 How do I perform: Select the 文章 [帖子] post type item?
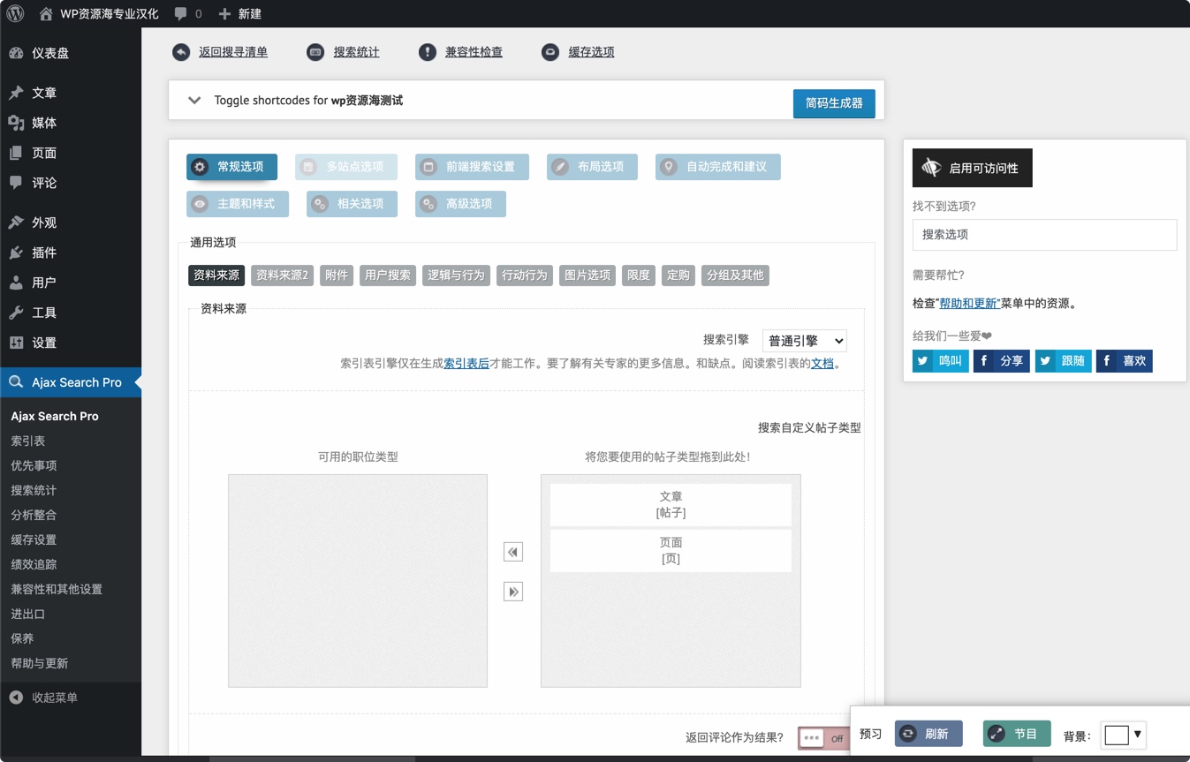(671, 504)
